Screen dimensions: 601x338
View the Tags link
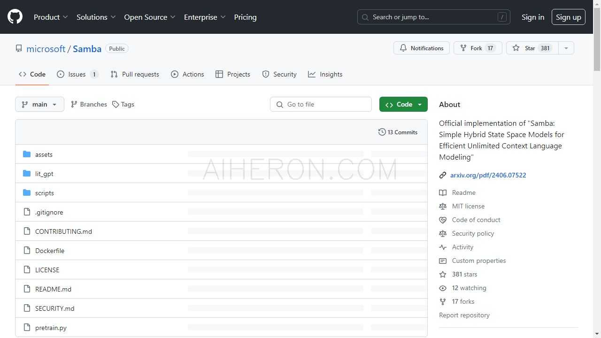coord(123,104)
